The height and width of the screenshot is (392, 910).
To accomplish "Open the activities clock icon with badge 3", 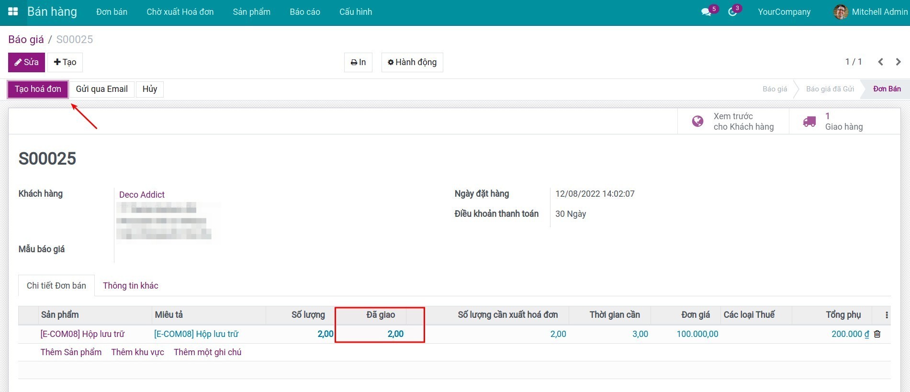I will (732, 12).
